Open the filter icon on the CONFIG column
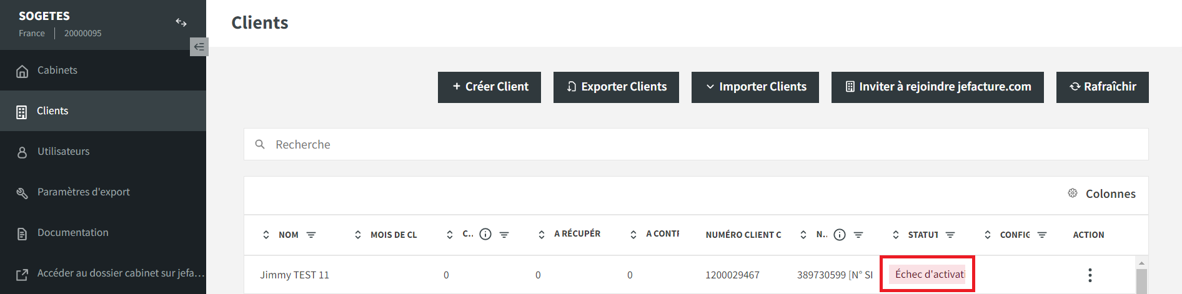This screenshot has width=1182, height=294. pyautogui.click(x=1042, y=235)
